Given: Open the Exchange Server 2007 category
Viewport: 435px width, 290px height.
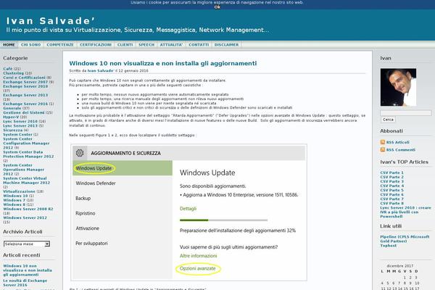Looking at the screenshot, I should click(25, 82).
